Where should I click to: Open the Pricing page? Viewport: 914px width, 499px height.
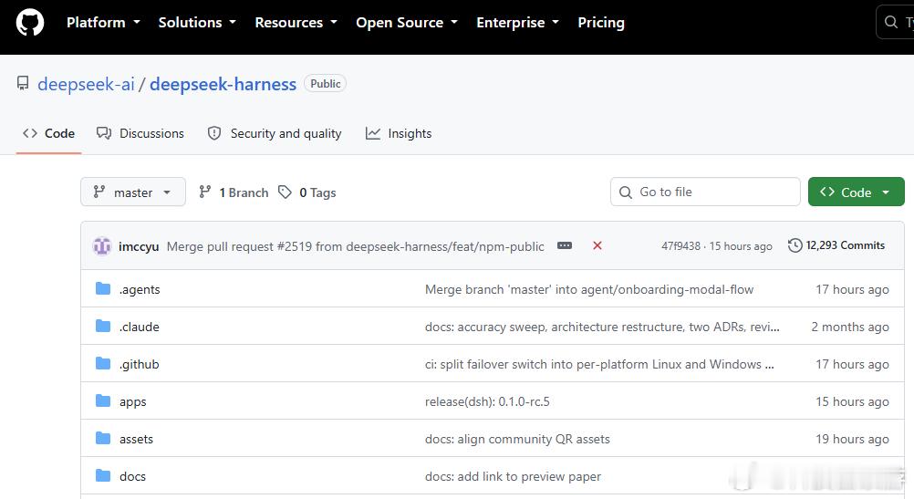pyautogui.click(x=601, y=23)
